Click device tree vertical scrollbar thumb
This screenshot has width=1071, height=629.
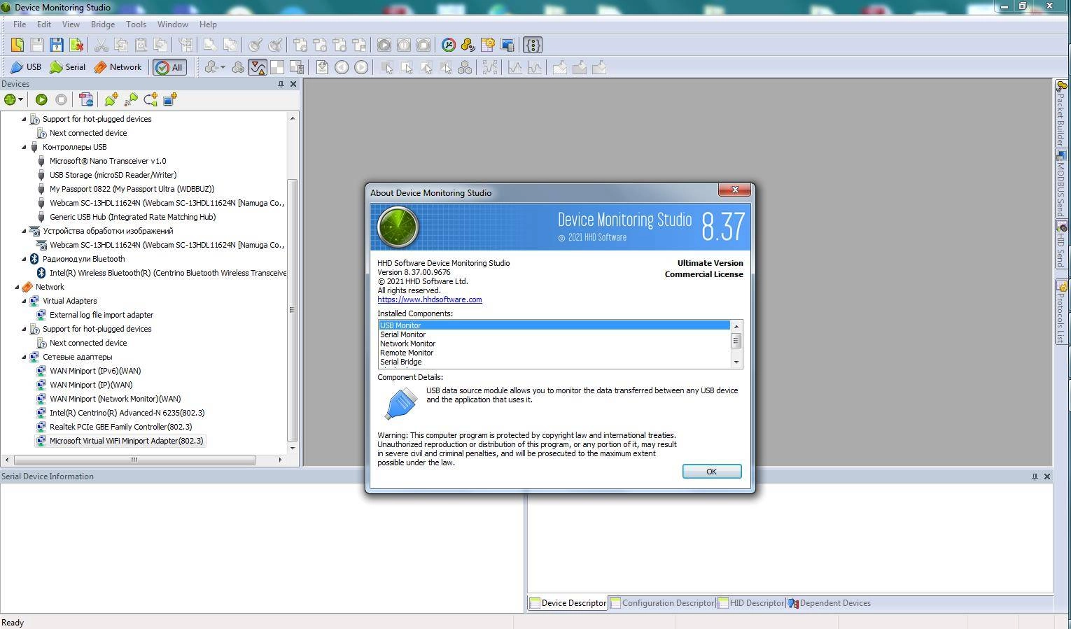[293, 310]
